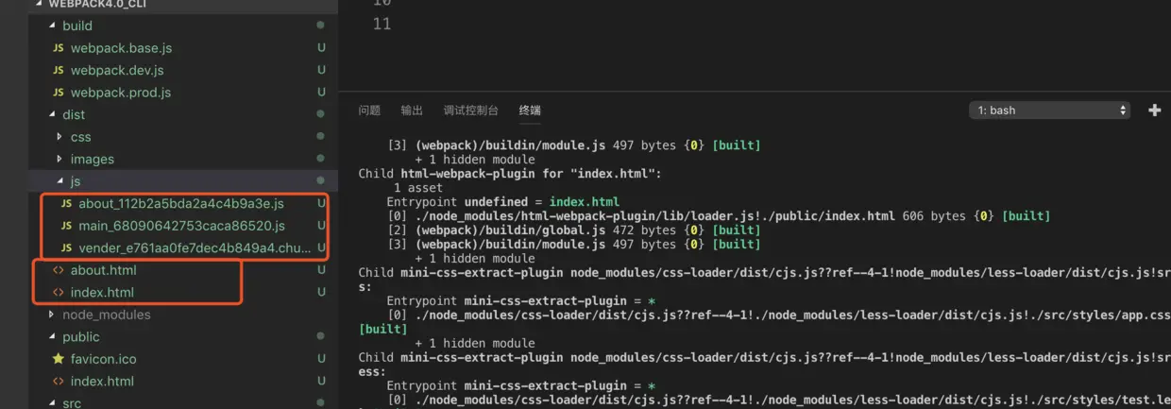Viewport: 1171px width, 409px height.
Task: Click JS icon of webpack.dev.js
Action: click(59, 71)
